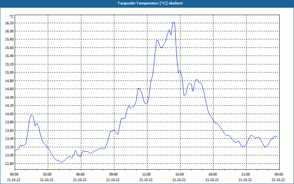Select the 14,00 y-axis value
This screenshot has width=294, height=184.
(x=10, y=114)
